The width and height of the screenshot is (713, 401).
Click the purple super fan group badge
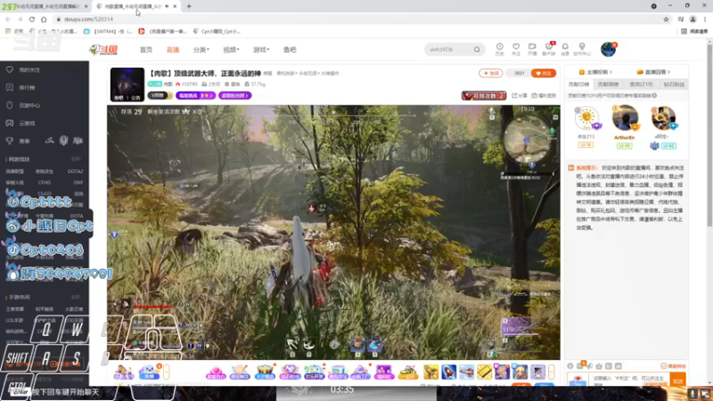tap(234, 95)
